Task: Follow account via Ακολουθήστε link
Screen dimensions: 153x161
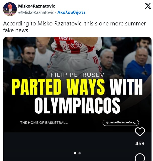Action: 71,12
